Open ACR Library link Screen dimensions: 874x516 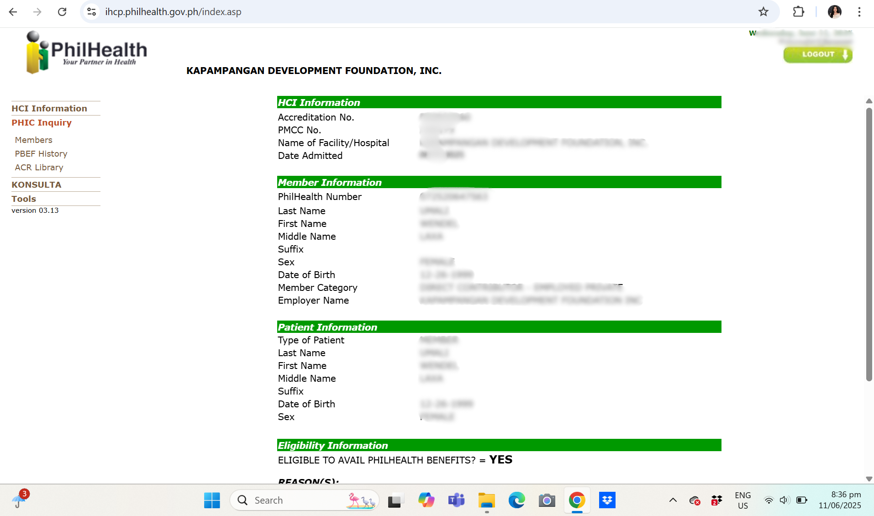point(39,167)
